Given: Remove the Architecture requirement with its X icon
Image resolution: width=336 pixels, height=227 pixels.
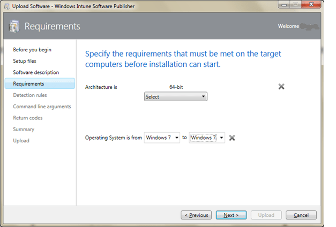Looking at the screenshot, I should (281, 86).
